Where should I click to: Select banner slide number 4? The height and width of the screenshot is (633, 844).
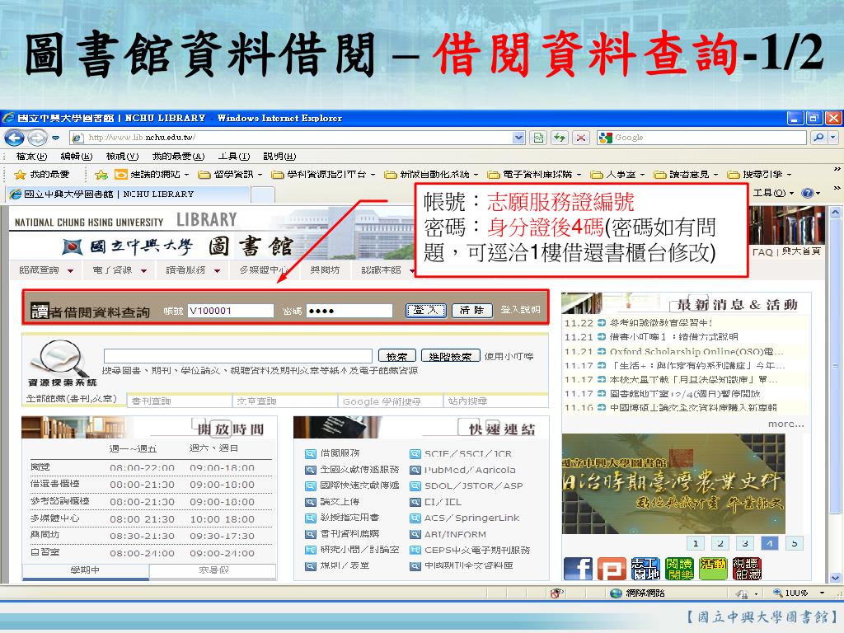click(770, 544)
